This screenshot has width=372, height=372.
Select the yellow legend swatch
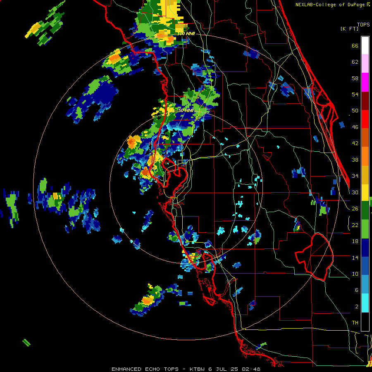[365, 192]
